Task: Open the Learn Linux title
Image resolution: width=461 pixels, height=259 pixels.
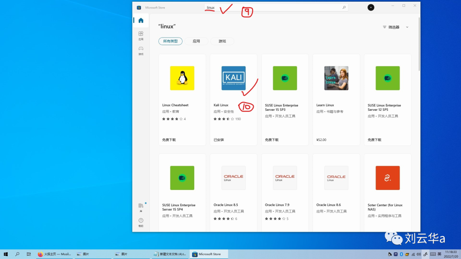Action: [325, 105]
